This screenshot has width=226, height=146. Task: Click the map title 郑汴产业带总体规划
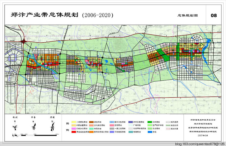(44, 15)
